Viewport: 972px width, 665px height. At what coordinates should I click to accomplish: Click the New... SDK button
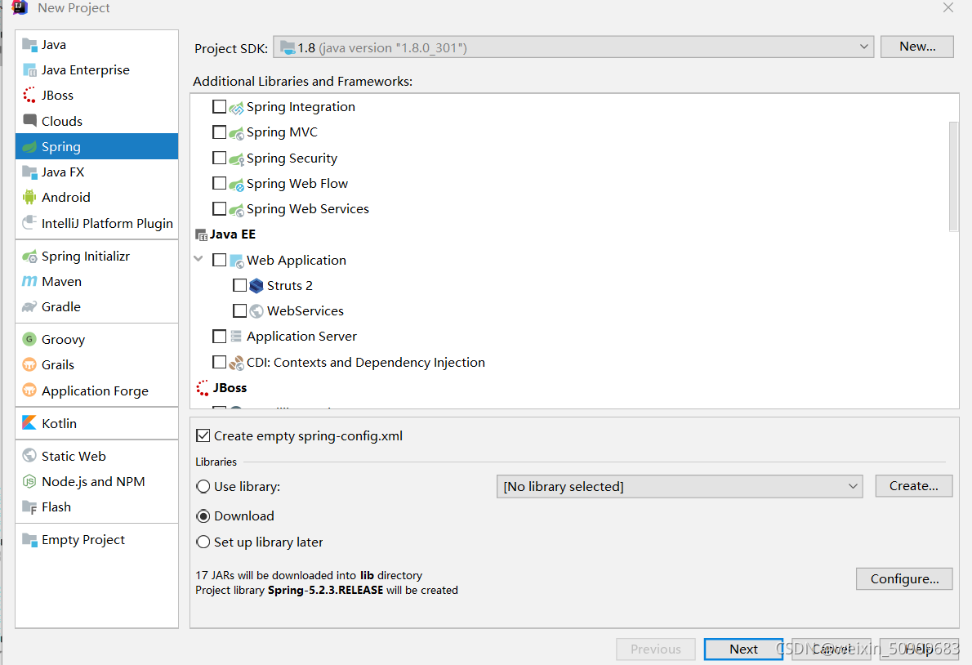(x=917, y=47)
